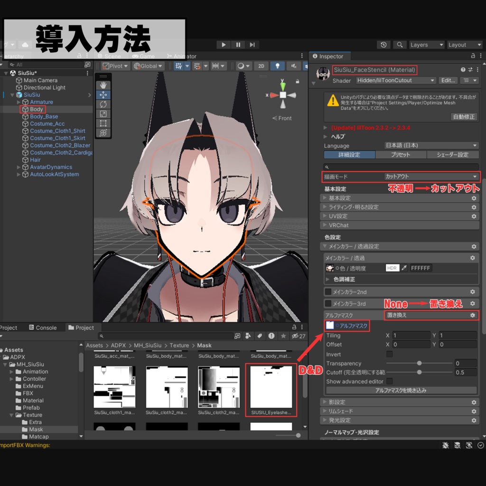Click the HDR color button
The image size is (486, 486).
point(392,268)
